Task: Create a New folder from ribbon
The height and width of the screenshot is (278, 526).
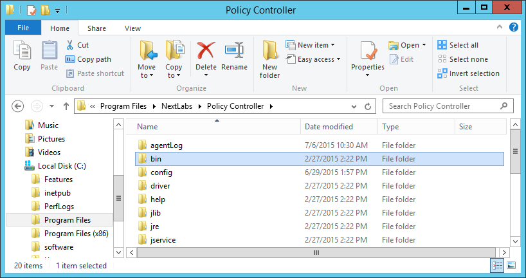Action: pyautogui.click(x=269, y=59)
